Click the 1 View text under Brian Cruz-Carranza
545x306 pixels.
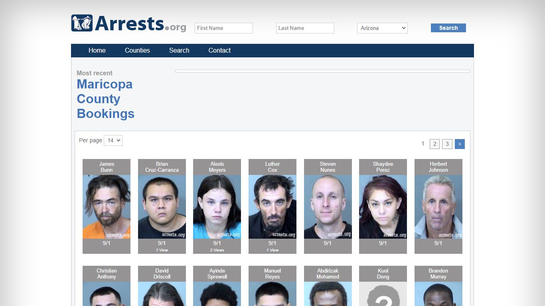(162, 250)
